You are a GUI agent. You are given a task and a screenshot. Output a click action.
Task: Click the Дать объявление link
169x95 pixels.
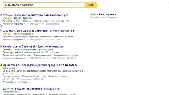97,17
